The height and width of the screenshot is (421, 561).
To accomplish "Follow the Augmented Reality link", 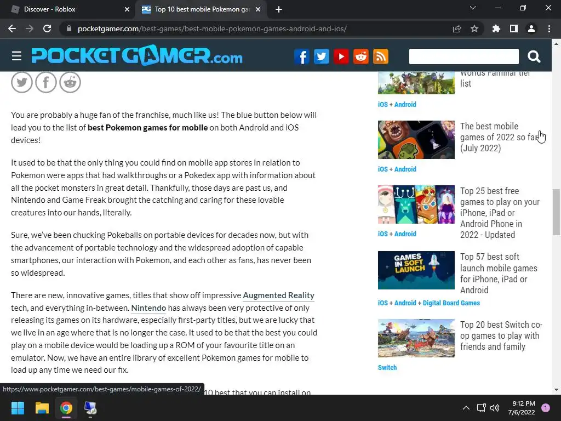I will (279, 295).
